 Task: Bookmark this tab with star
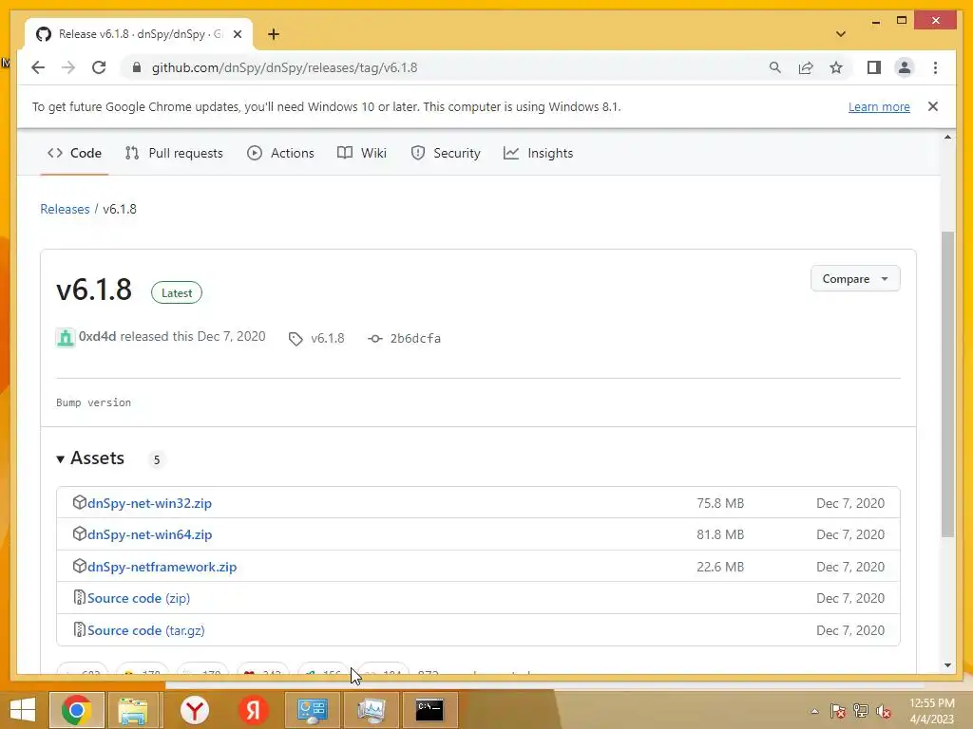tap(836, 67)
